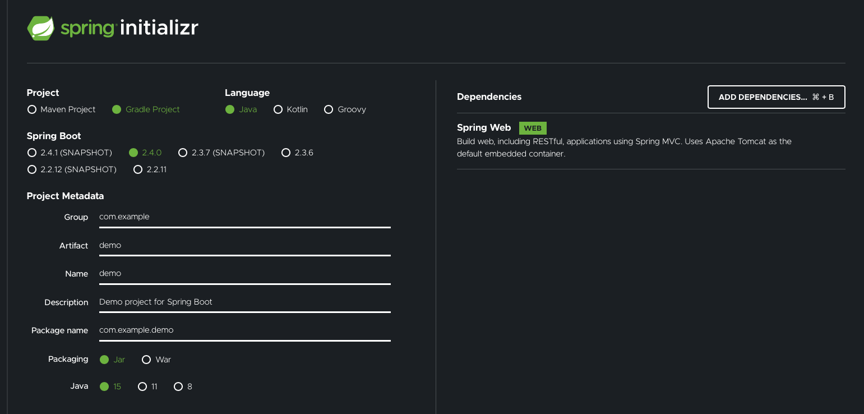Click the Name input field
The image size is (864, 414).
244,274
